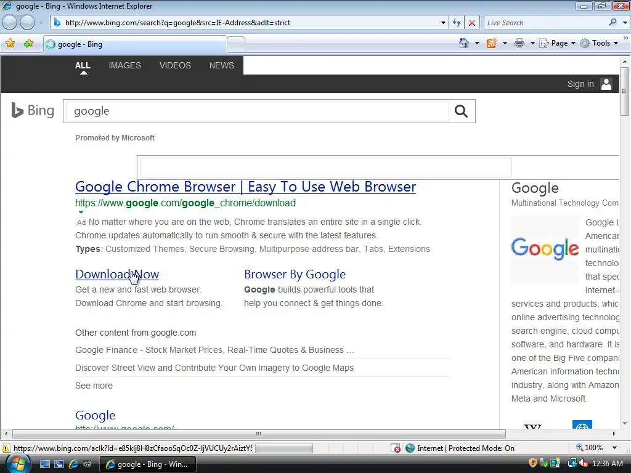Click the 'google - Bing - Win...' taskbar button

(x=148, y=464)
